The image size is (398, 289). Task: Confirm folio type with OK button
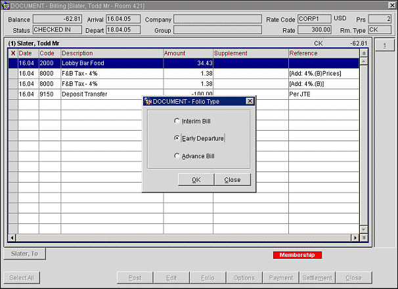pos(196,180)
